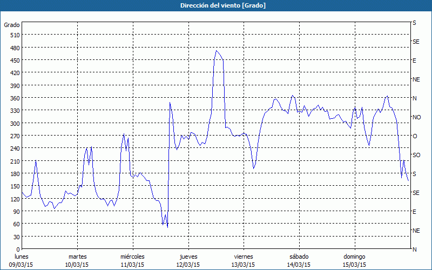
Task: Select the 'martes' day label
Action: click(78, 256)
